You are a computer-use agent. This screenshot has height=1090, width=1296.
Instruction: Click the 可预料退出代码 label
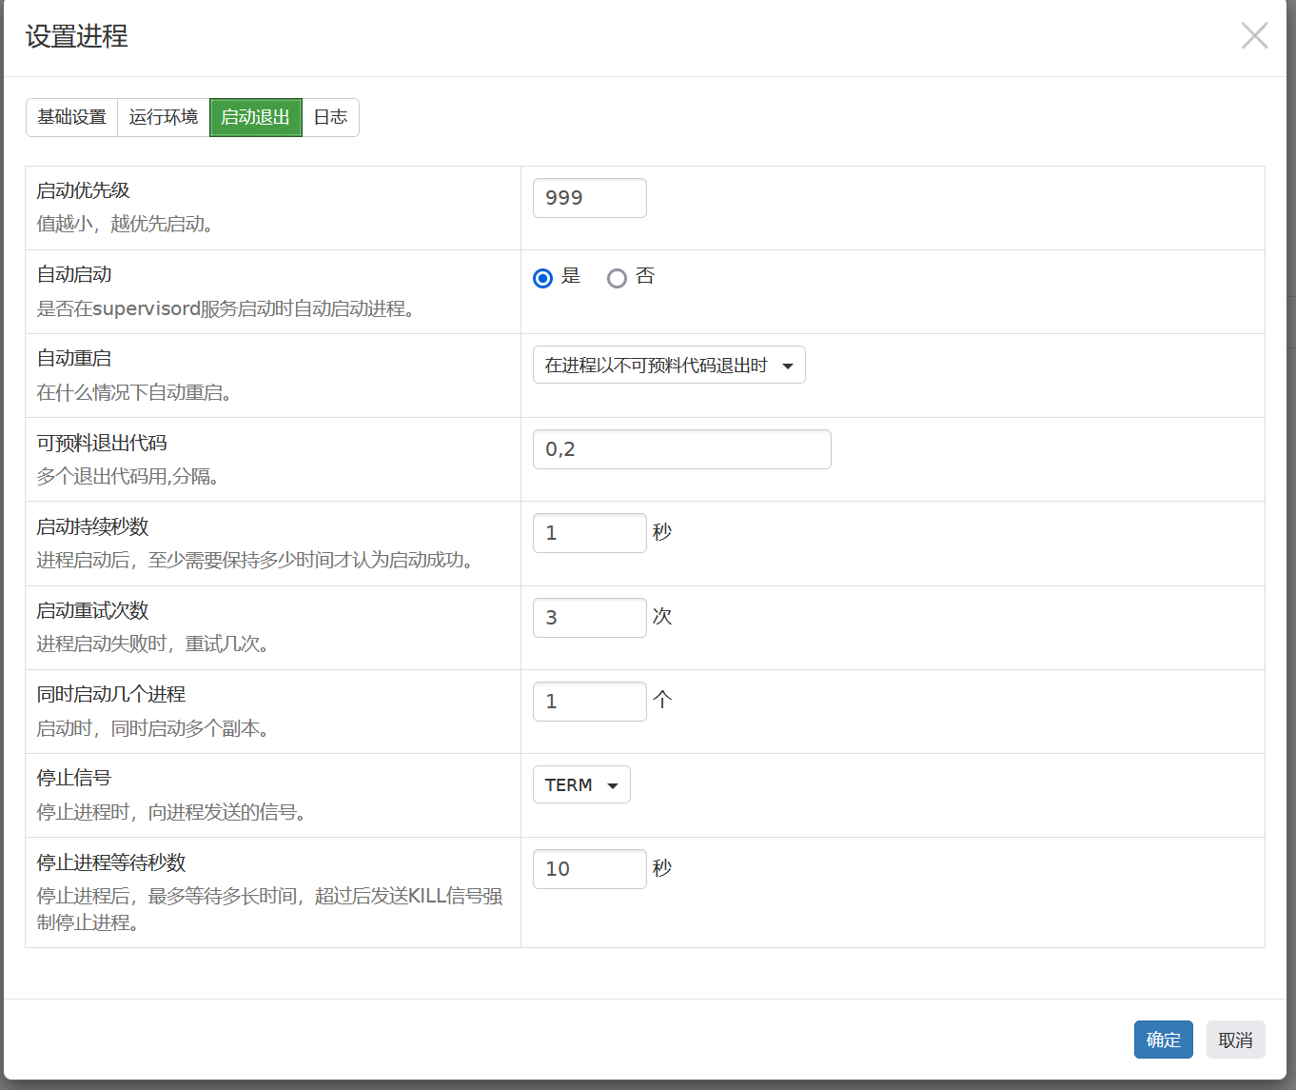point(102,443)
